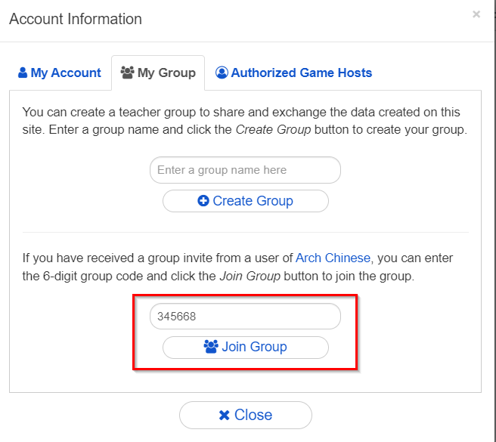The image size is (496, 442).
Task: Open the Authorized Game Hosts tab
Action: [293, 73]
